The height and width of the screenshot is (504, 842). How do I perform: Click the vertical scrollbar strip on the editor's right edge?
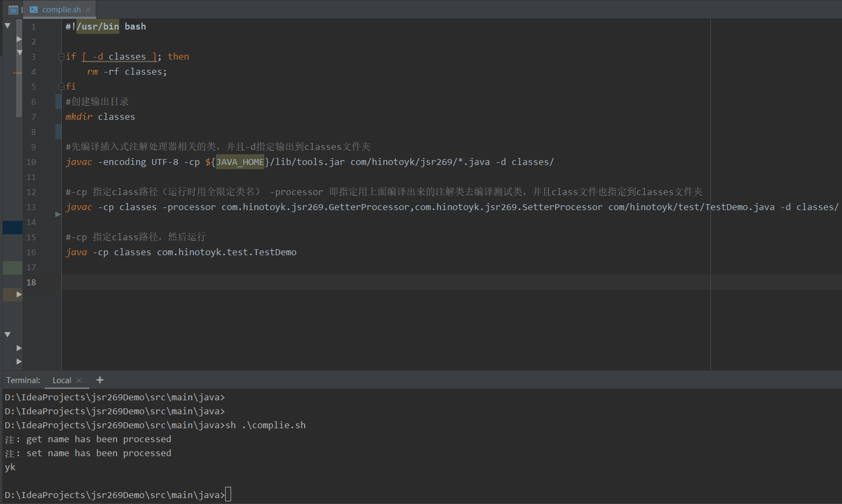pyautogui.click(x=838, y=161)
